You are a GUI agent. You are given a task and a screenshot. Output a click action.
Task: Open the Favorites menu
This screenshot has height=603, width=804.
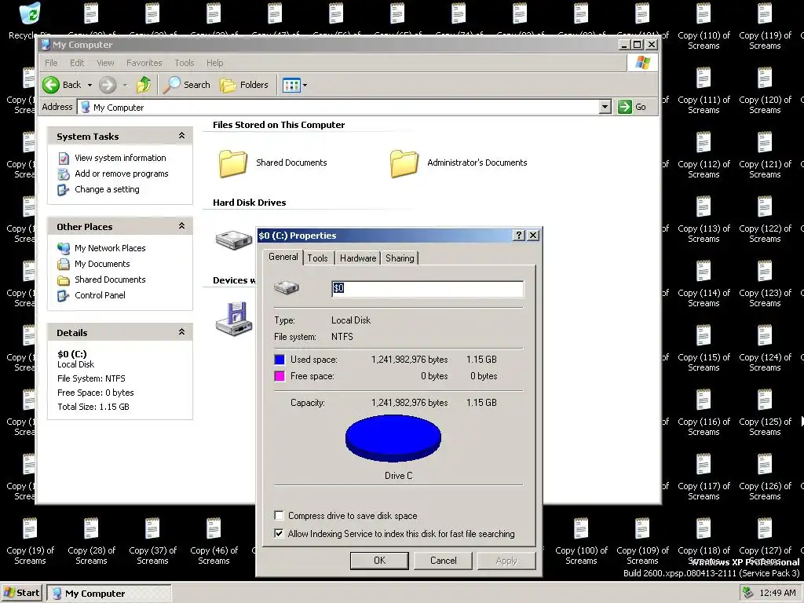click(x=144, y=63)
